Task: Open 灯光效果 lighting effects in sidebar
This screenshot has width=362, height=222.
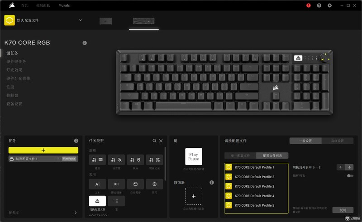Action: click(14, 70)
